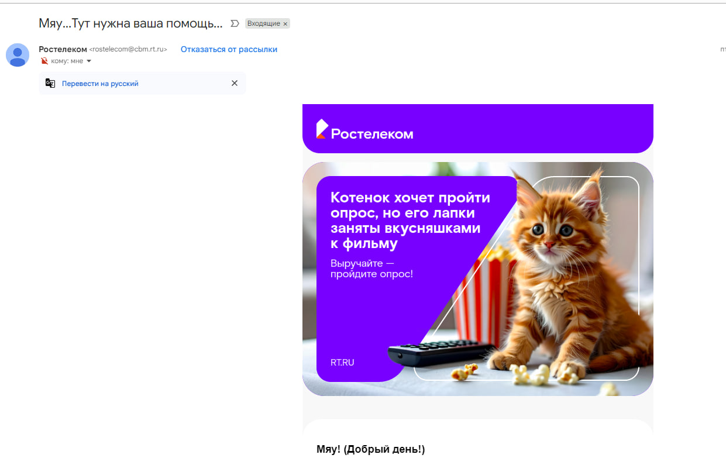Click the Перевести на русский link
This screenshot has height=458, width=726.
[100, 84]
